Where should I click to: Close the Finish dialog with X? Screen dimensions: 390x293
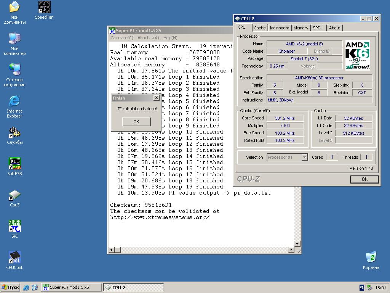157,98
